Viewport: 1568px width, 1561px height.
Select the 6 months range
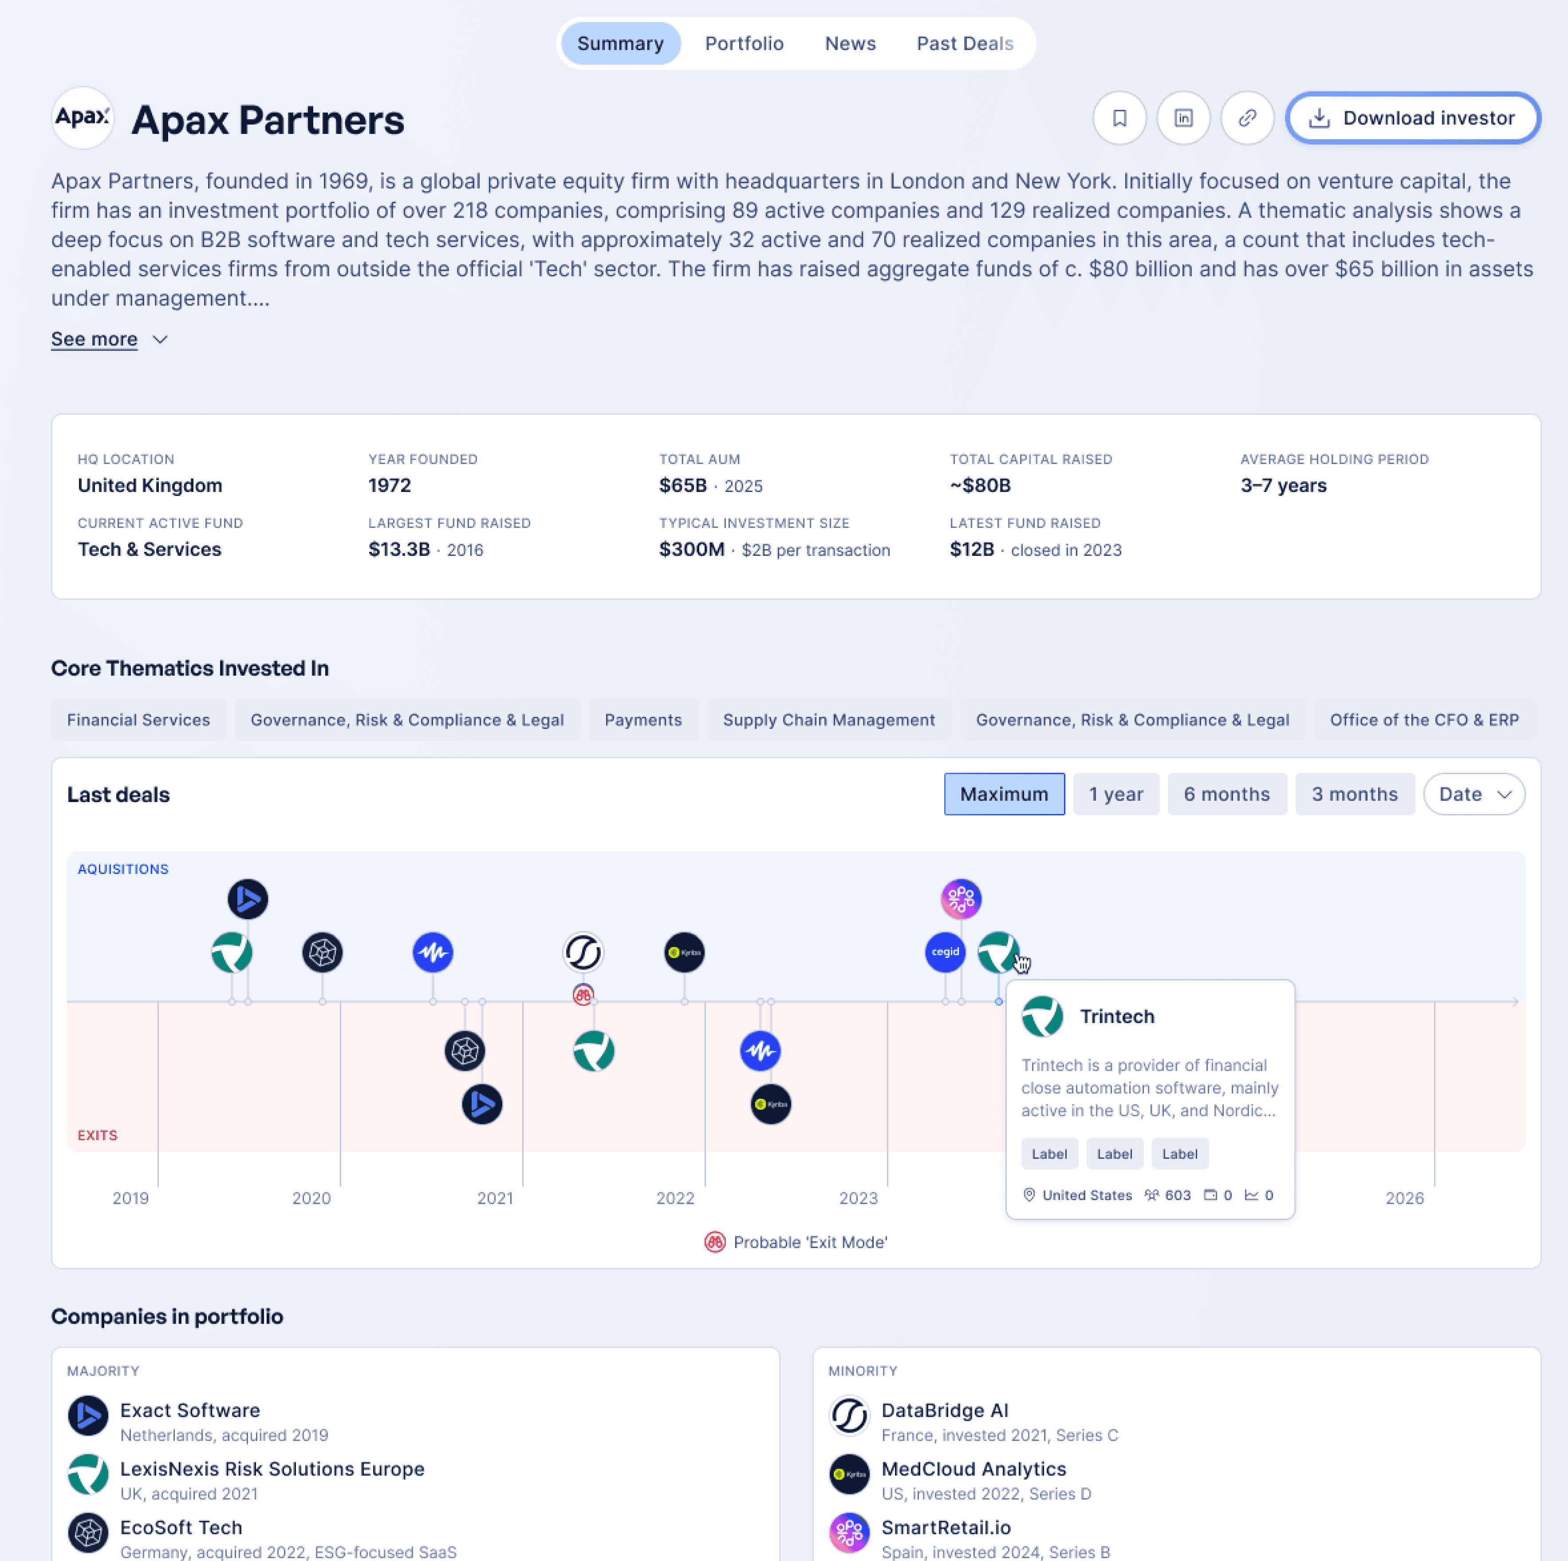coord(1226,794)
